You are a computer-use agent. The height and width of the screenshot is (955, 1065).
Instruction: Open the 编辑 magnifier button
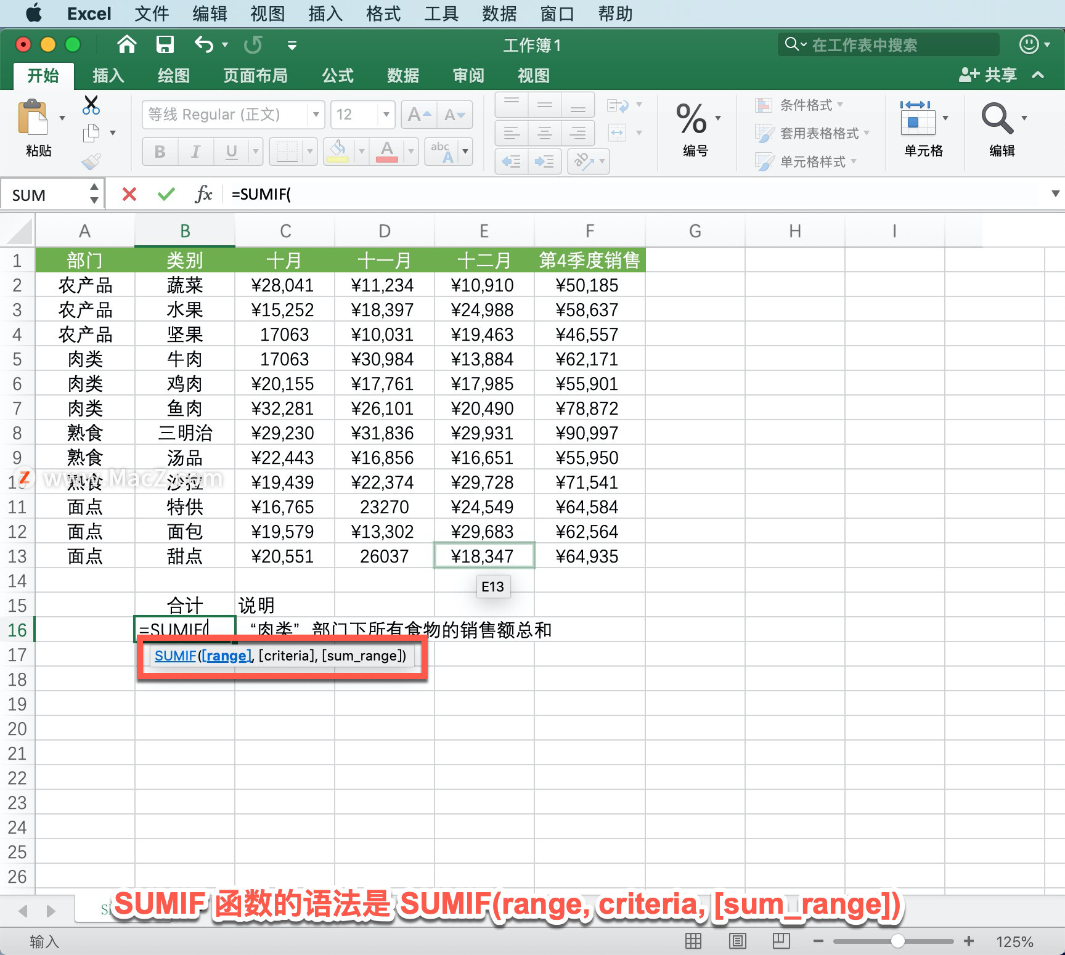pyautogui.click(x=998, y=118)
